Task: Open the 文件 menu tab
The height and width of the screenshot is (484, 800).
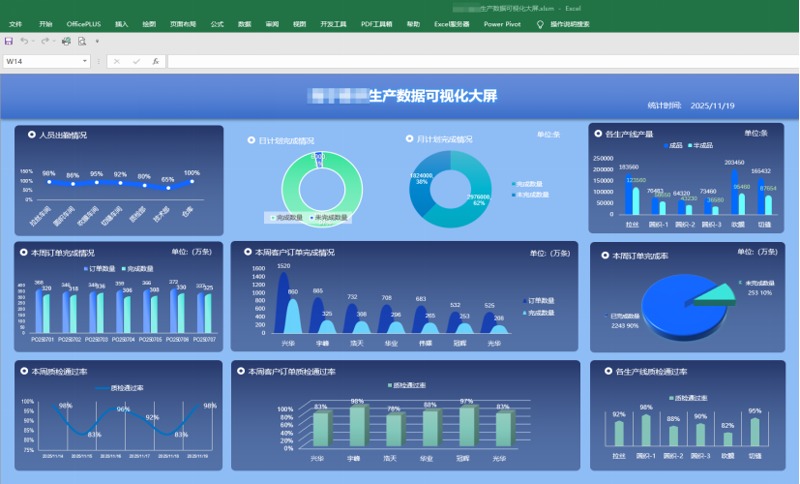Action: pyautogui.click(x=15, y=23)
